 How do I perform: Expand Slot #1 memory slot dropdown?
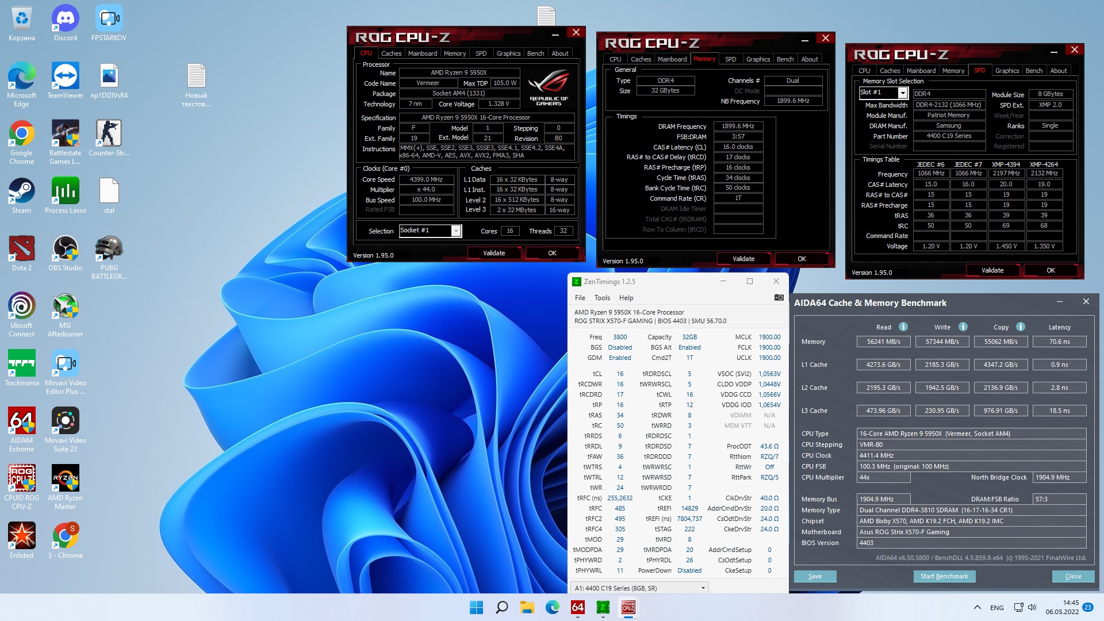coord(902,93)
